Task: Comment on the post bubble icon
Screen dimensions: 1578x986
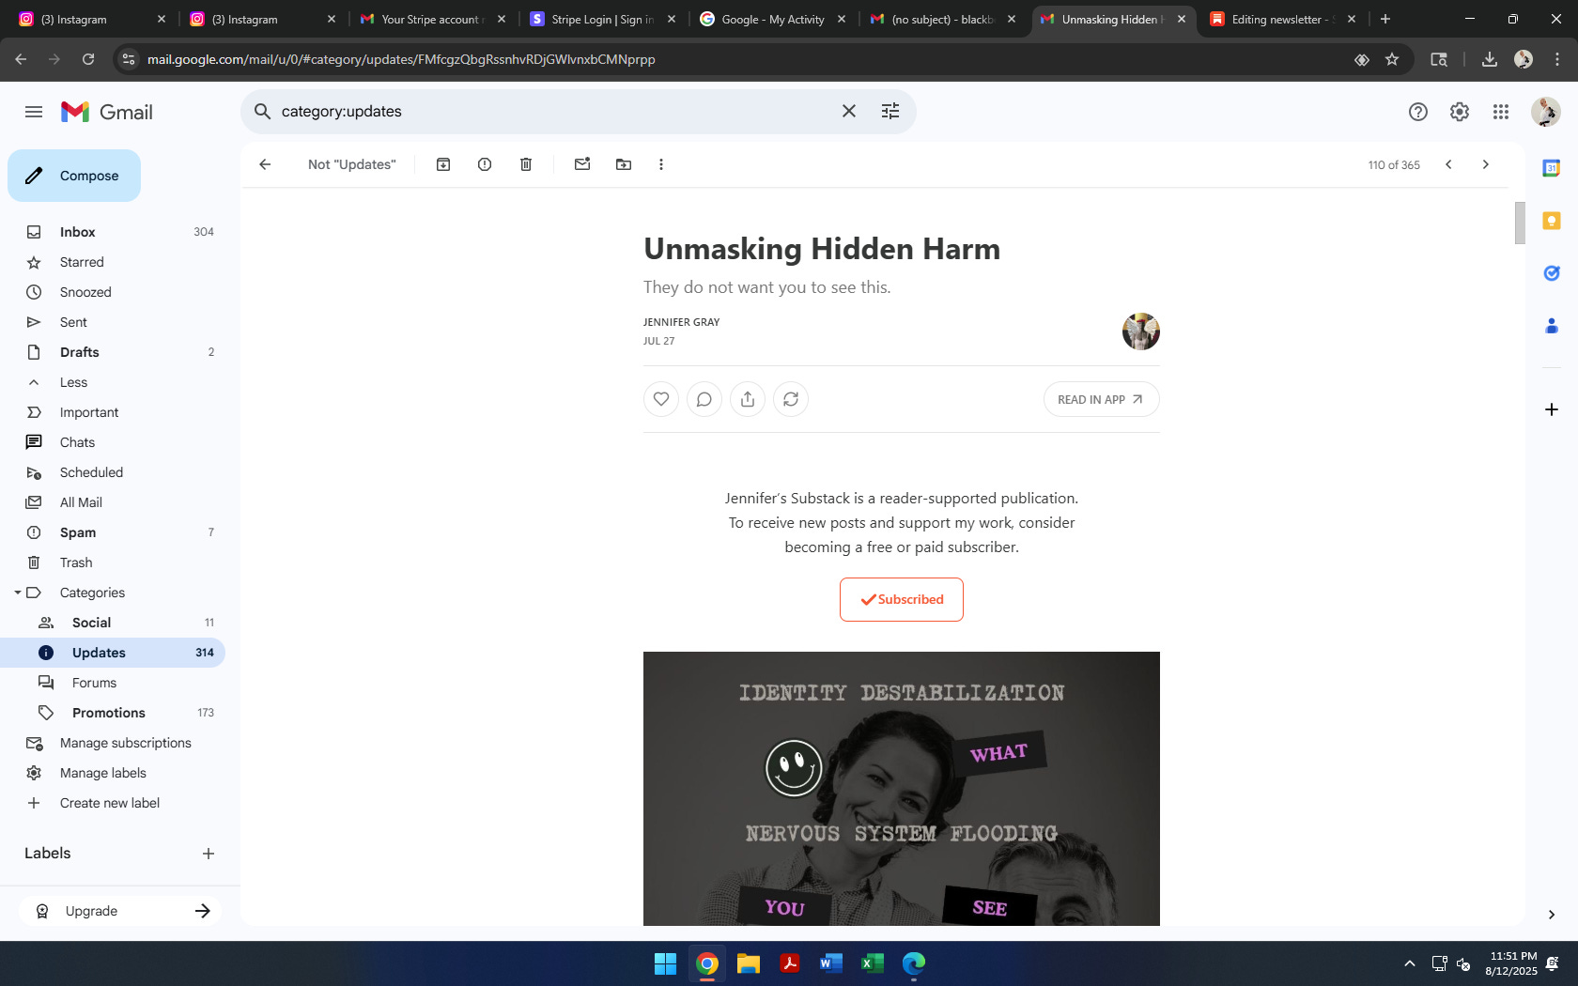Action: tap(704, 399)
